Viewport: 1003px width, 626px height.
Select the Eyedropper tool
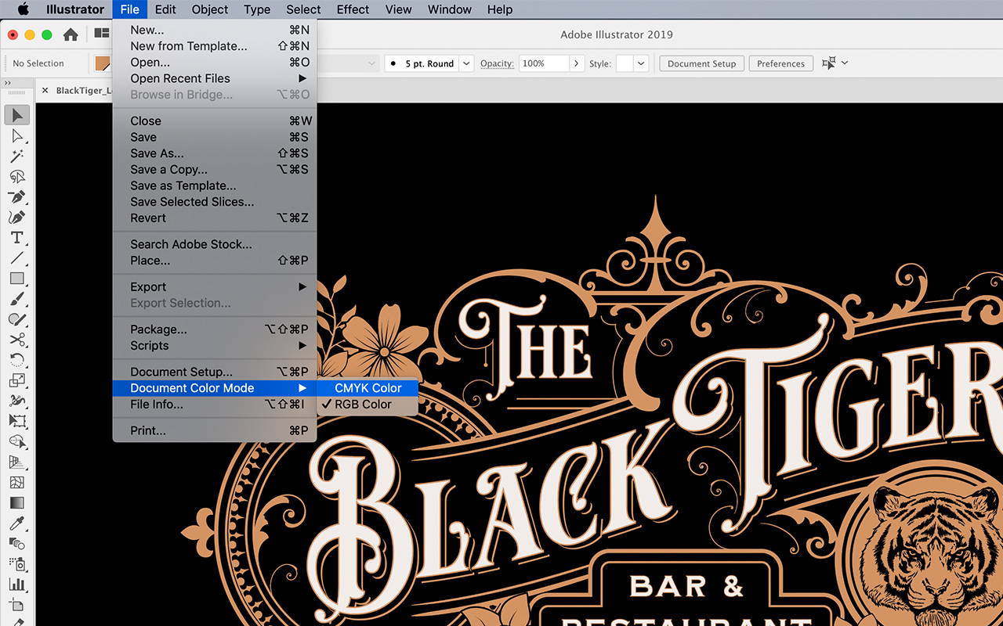click(17, 523)
